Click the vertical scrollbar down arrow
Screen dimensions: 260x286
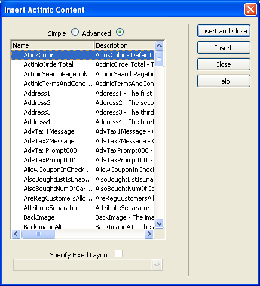159,223
